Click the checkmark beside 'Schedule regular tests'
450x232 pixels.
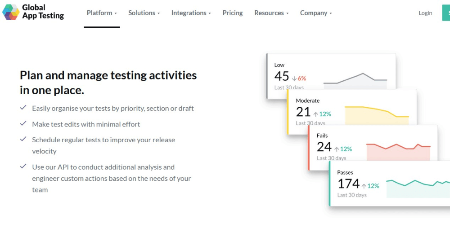(x=23, y=139)
